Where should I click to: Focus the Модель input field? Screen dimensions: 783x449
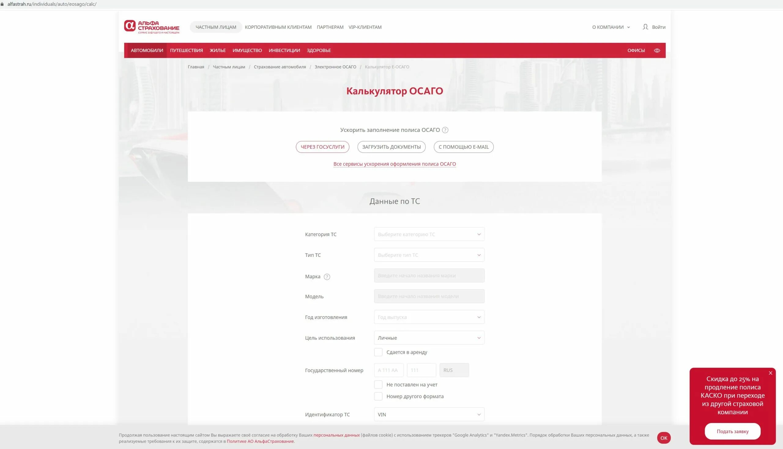(429, 296)
